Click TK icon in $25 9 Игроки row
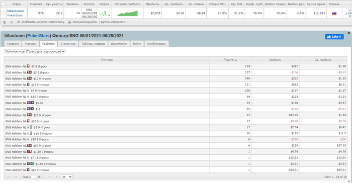Screen dimensions: 352x183 29,115
